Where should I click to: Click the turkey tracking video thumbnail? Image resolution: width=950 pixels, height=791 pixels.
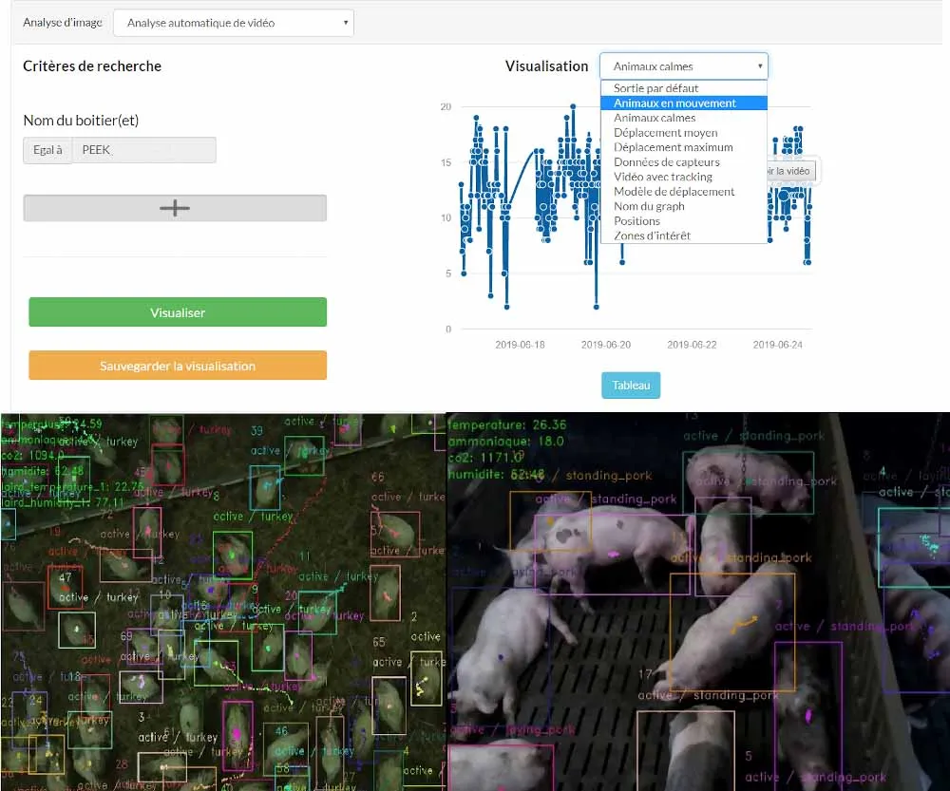(x=222, y=602)
